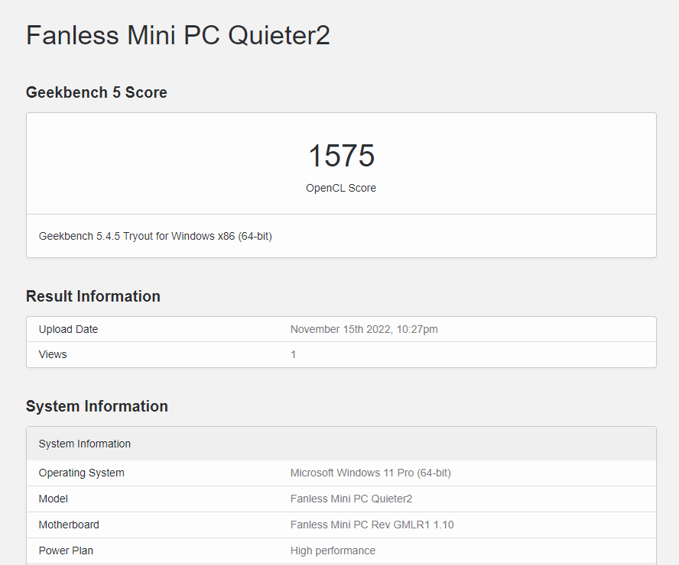The image size is (679, 565).
Task: Click the bold 'System Information' section heading
Action: click(x=97, y=406)
